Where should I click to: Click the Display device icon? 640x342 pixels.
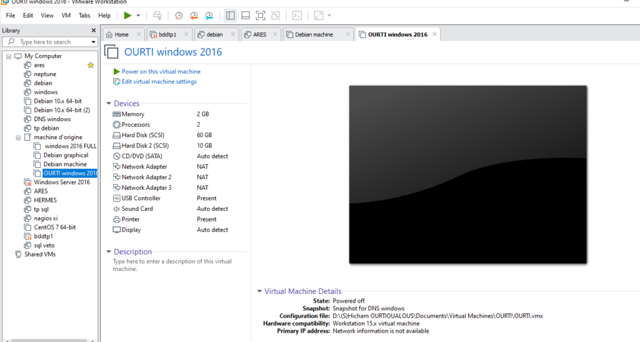click(x=116, y=230)
